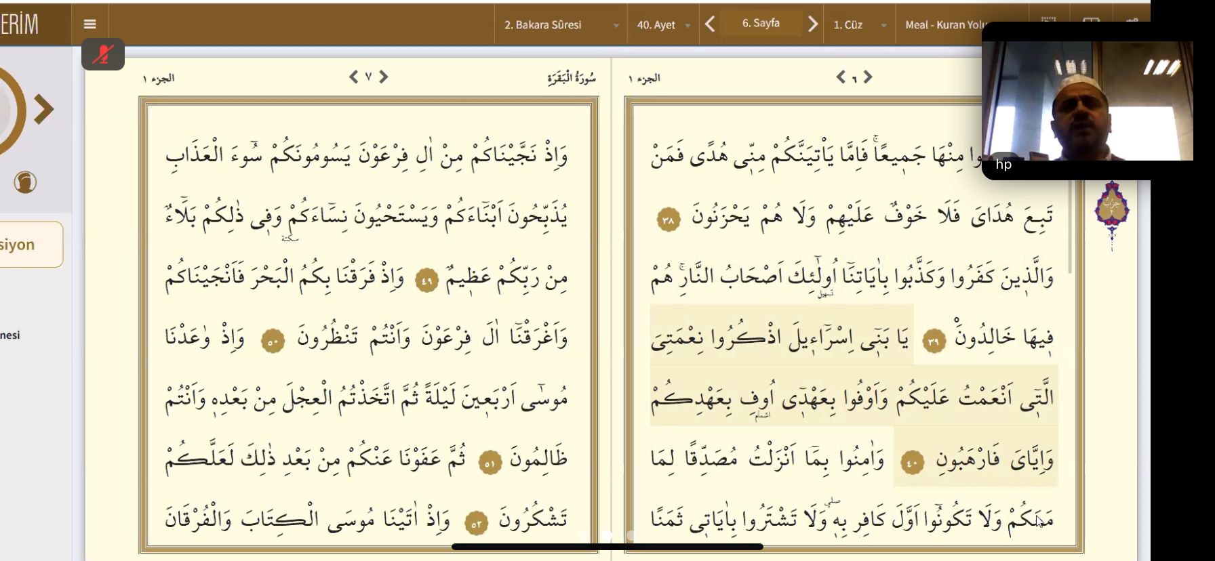Click the 6. Sayfa page field
This screenshot has height=561, width=1215.
[761, 24]
